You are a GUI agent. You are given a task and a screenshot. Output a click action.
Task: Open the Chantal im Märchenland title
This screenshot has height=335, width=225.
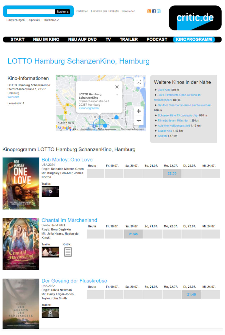pos(69,220)
